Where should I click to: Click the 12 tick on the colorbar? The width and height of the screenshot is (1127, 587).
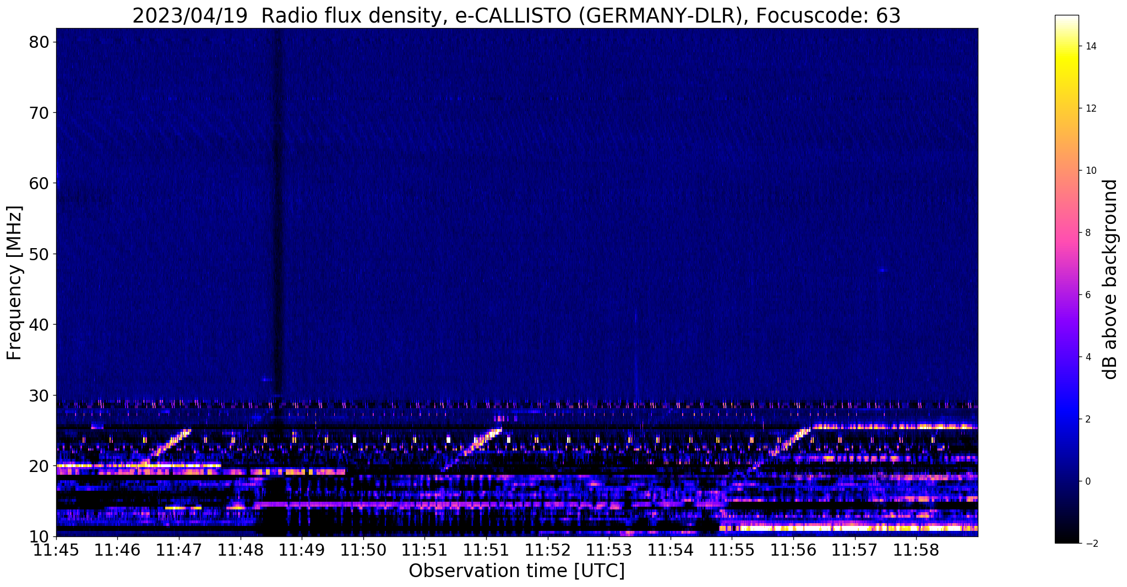pyautogui.click(x=1090, y=108)
